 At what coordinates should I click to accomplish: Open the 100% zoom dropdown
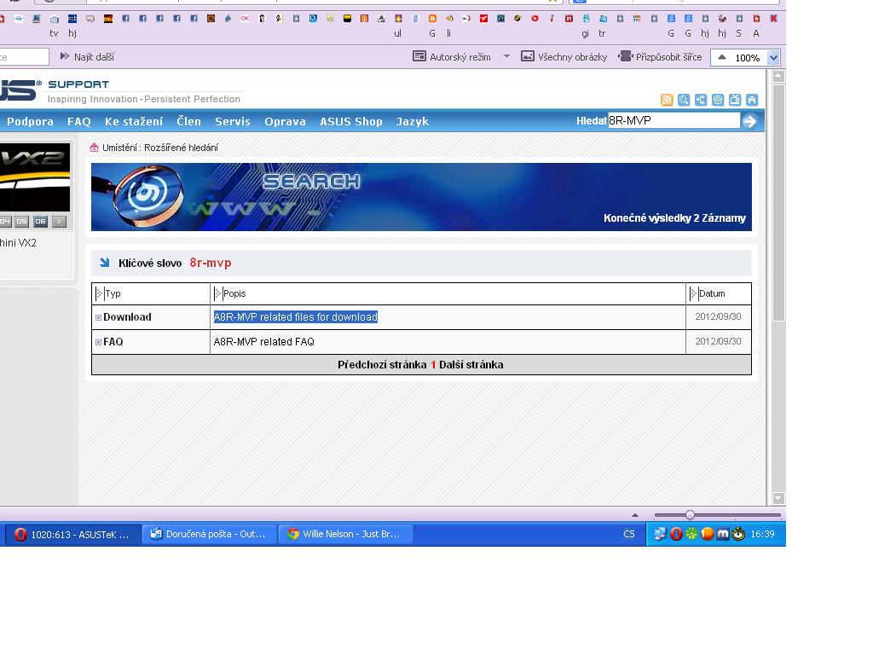click(773, 57)
